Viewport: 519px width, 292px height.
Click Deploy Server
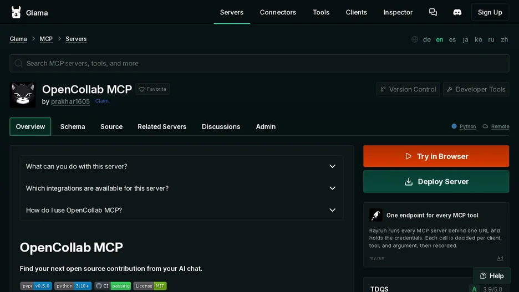point(436,182)
